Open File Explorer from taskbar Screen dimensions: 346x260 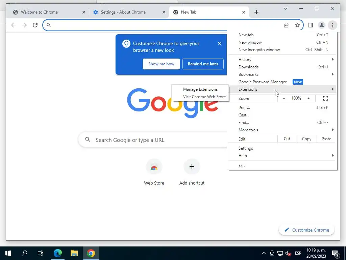[74, 253]
